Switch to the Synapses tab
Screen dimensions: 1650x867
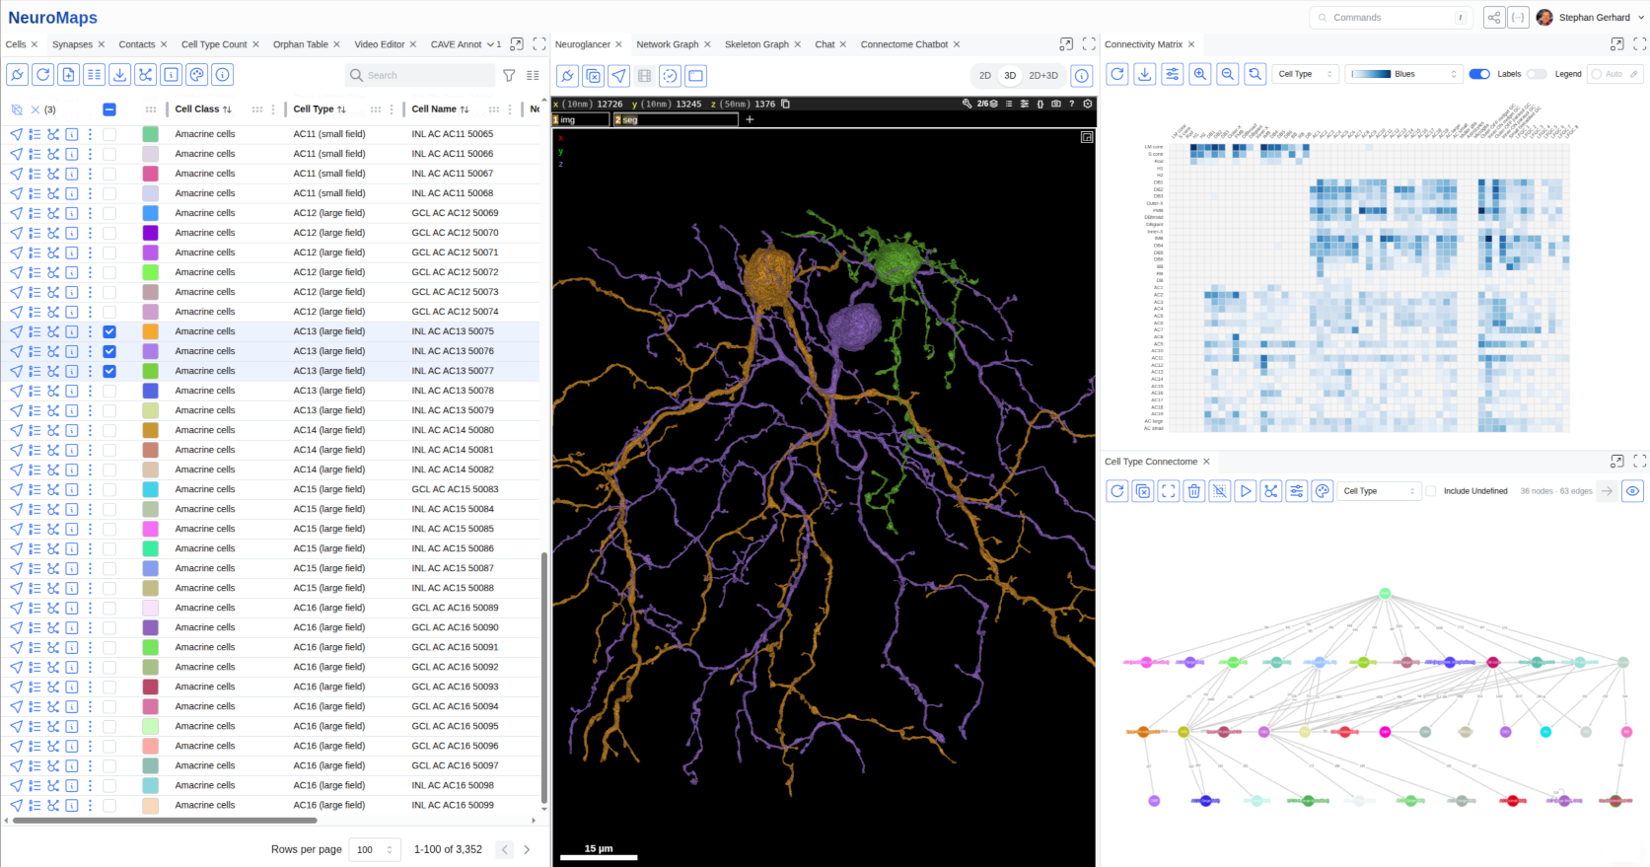[72, 44]
